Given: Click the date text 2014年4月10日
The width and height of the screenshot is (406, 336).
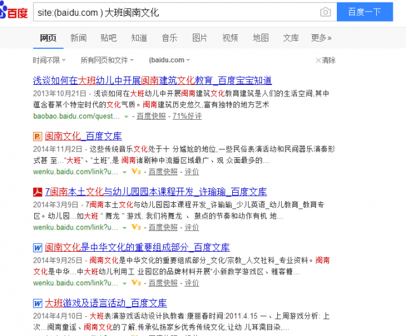Looking at the screenshot, I should click(58, 316).
